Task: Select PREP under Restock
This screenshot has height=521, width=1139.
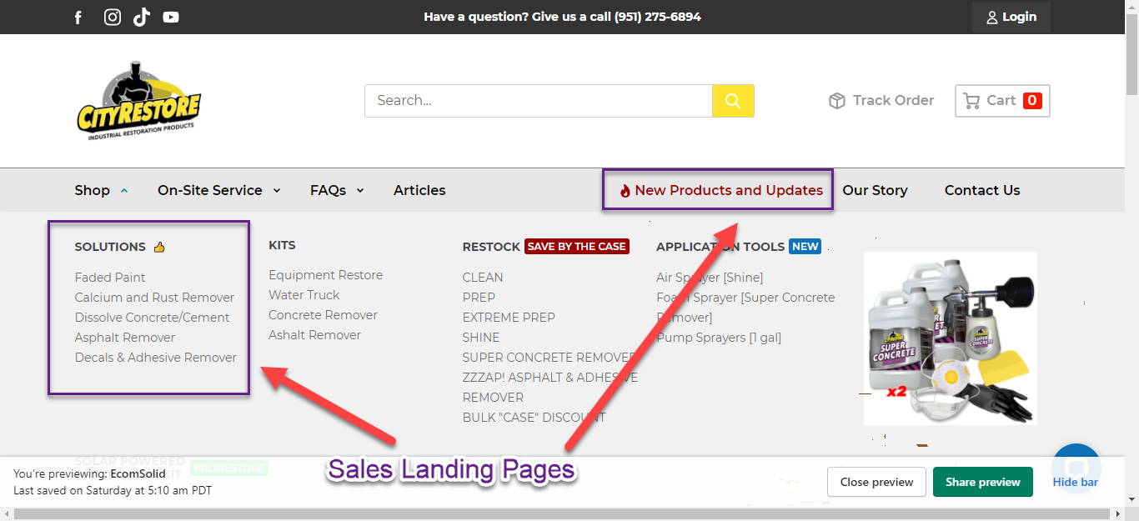Action: coord(479,298)
